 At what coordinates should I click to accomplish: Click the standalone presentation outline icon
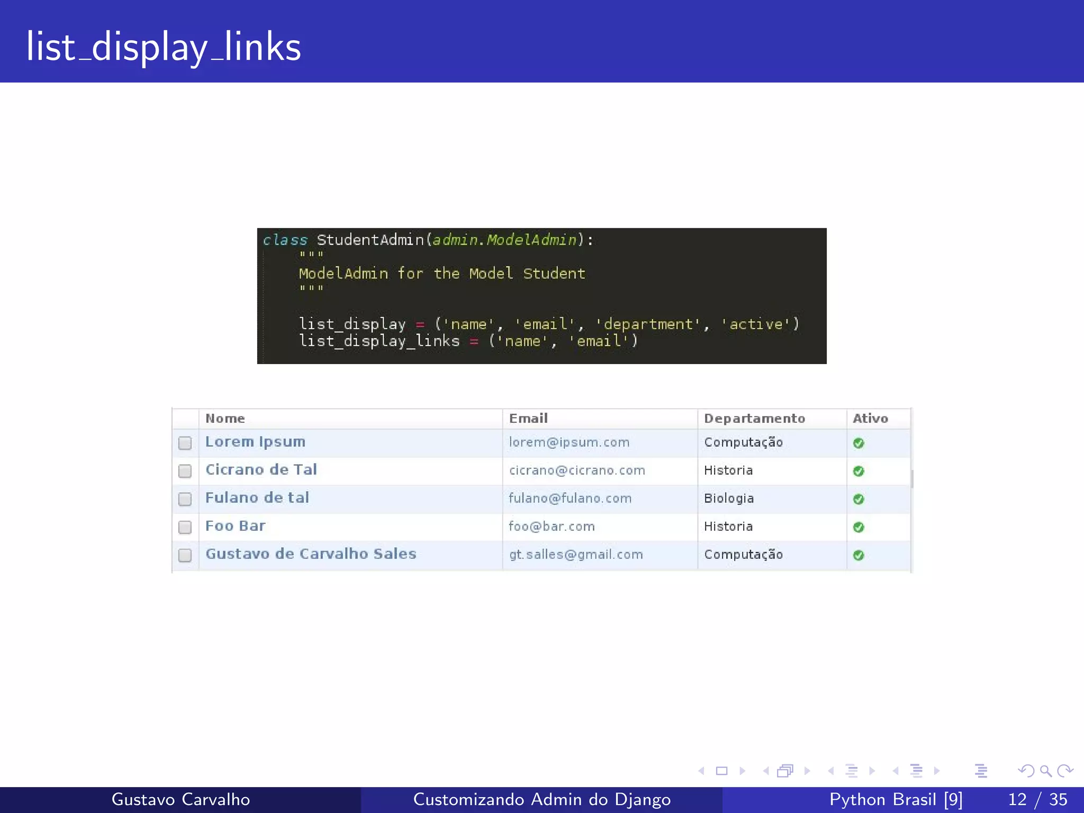pyautogui.click(x=981, y=771)
